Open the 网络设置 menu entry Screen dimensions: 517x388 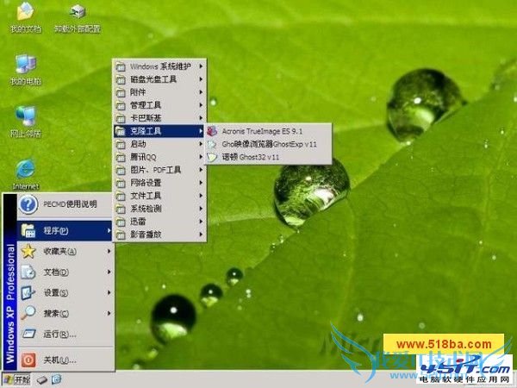(x=159, y=183)
